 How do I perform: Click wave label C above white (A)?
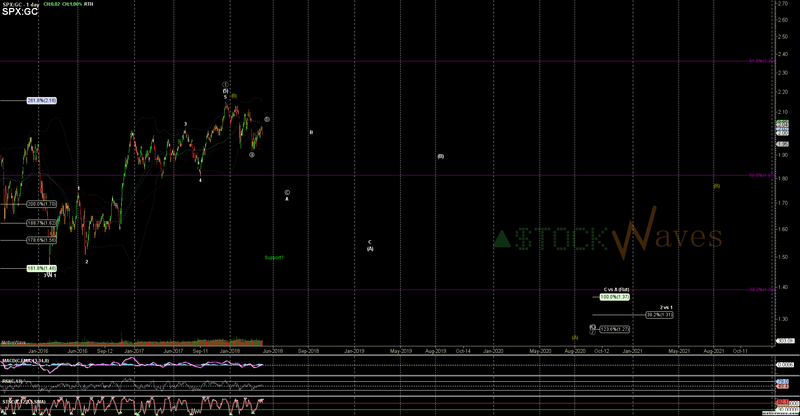click(x=370, y=242)
